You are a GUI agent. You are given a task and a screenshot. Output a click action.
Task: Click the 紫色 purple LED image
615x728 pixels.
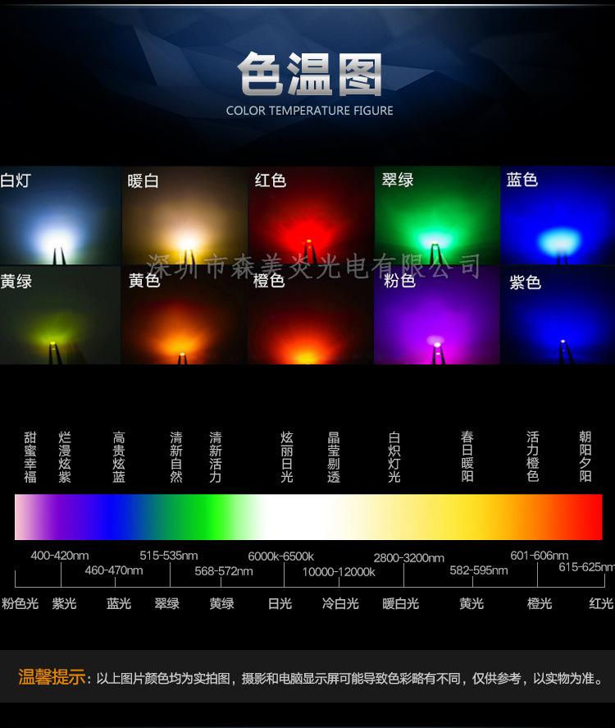[558, 316]
